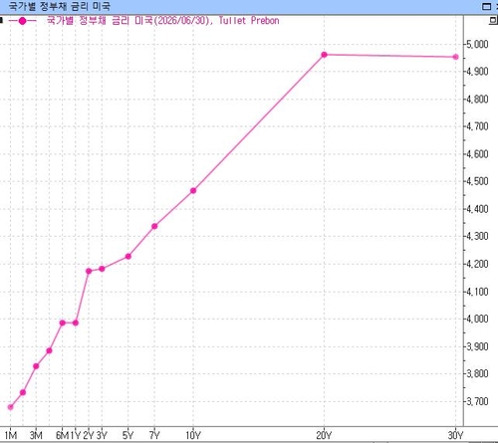Click the 5,000 value on the y-axis
Screen dimensions: 498x443
pos(477,44)
